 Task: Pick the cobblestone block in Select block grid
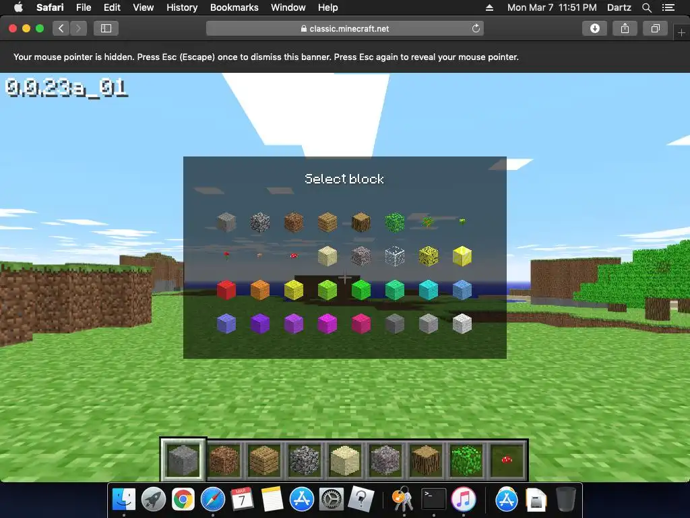(x=259, y=222)
